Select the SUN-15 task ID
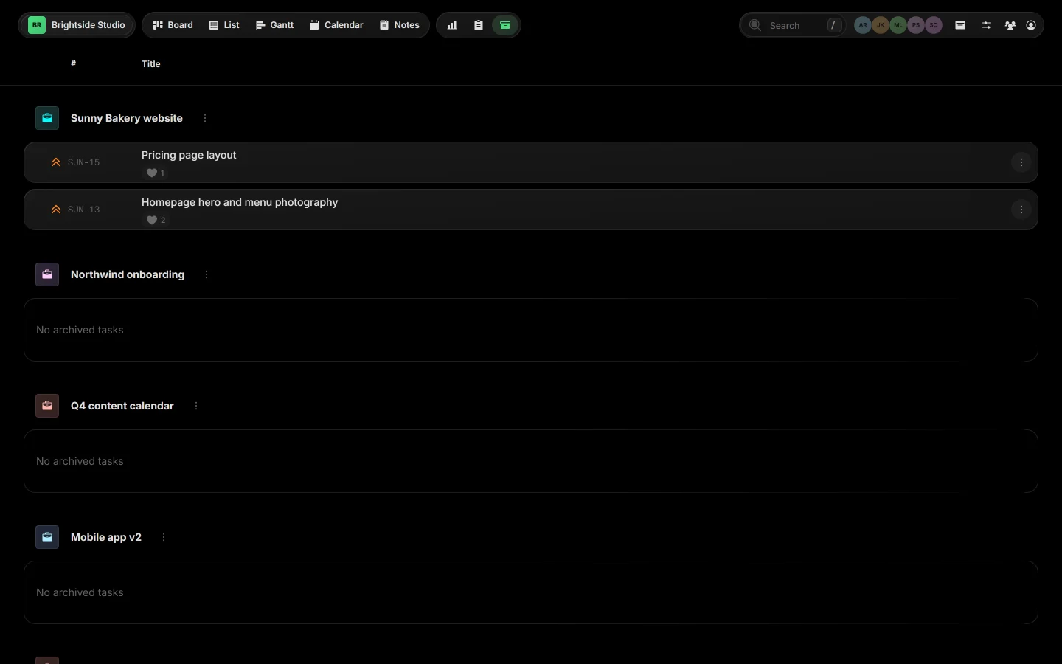1062x664 pixels. [83, 162]
